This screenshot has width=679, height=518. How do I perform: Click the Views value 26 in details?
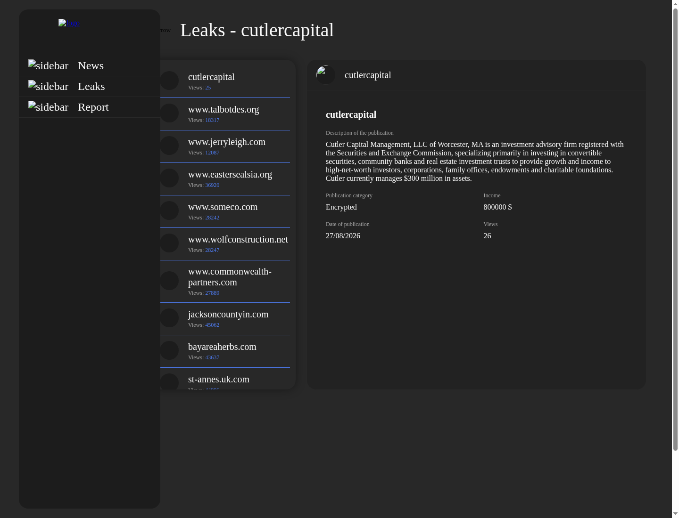tap(487, 236)
